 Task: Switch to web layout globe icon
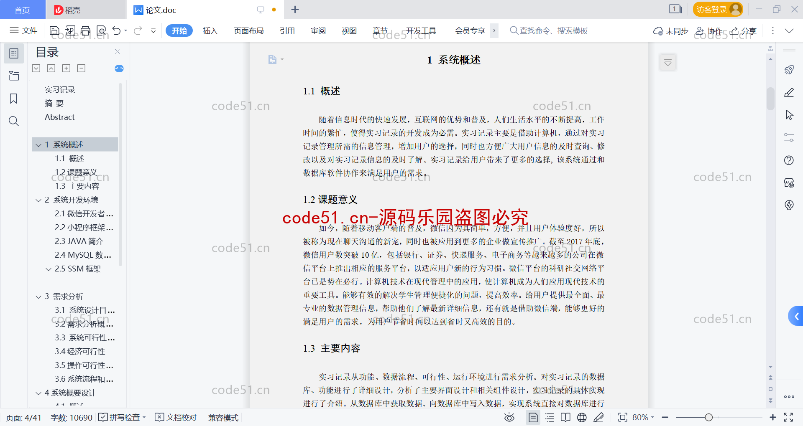(x=582, y=417)
